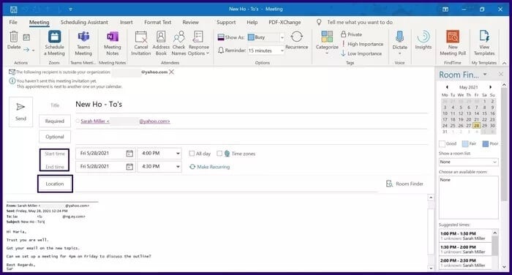Viewport: 512px width, 275px height.
Task: Open Insights pane
Action: [423, 39]
